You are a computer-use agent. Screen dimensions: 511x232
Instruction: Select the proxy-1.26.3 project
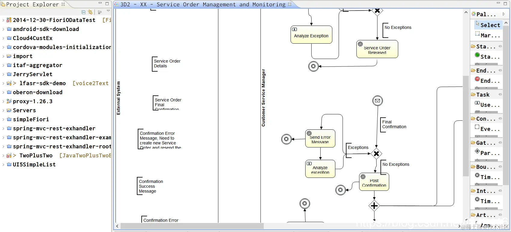32,101
